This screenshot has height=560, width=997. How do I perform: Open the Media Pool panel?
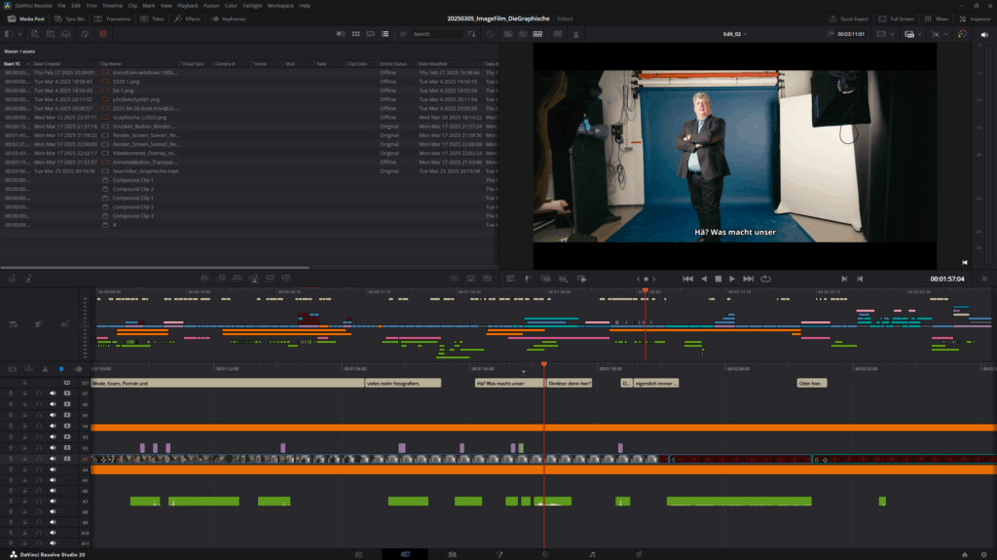pos(25,19)
